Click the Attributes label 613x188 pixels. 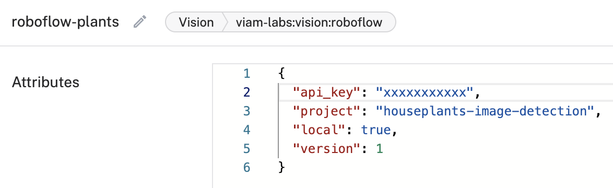coord(46,83)
